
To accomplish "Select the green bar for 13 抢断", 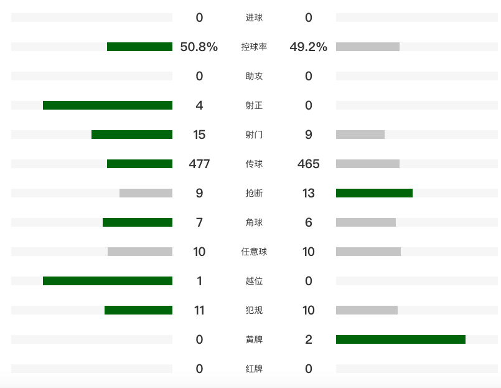I will [x=374, y=193].
